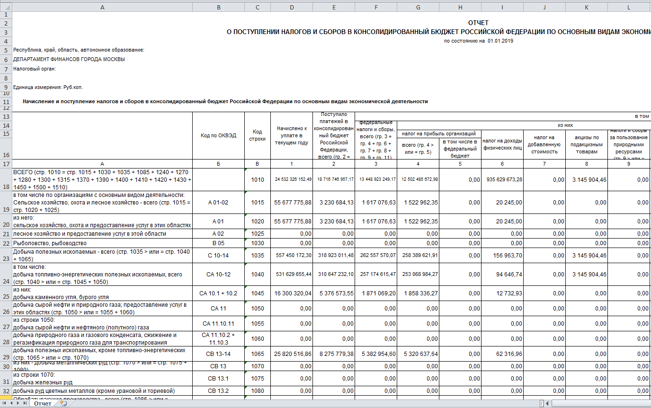Select row header 23
Image resolution: width=651 pixels, height=408 pixels.
pos(6,256)
